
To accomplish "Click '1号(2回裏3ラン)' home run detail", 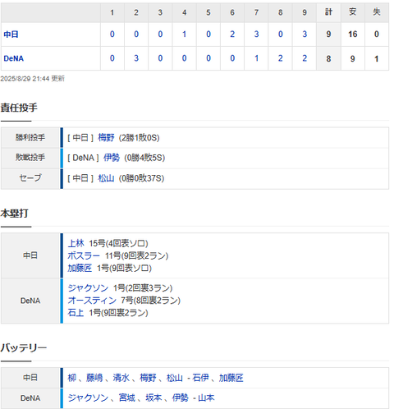I will [x=143, y=287].
